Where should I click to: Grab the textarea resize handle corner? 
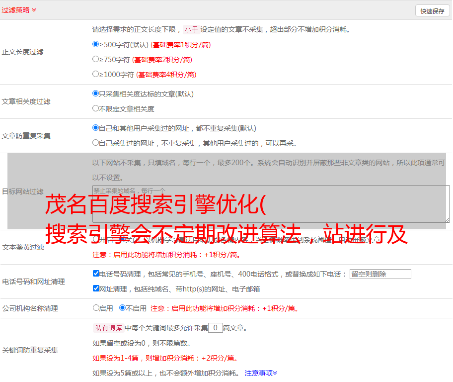447,220
